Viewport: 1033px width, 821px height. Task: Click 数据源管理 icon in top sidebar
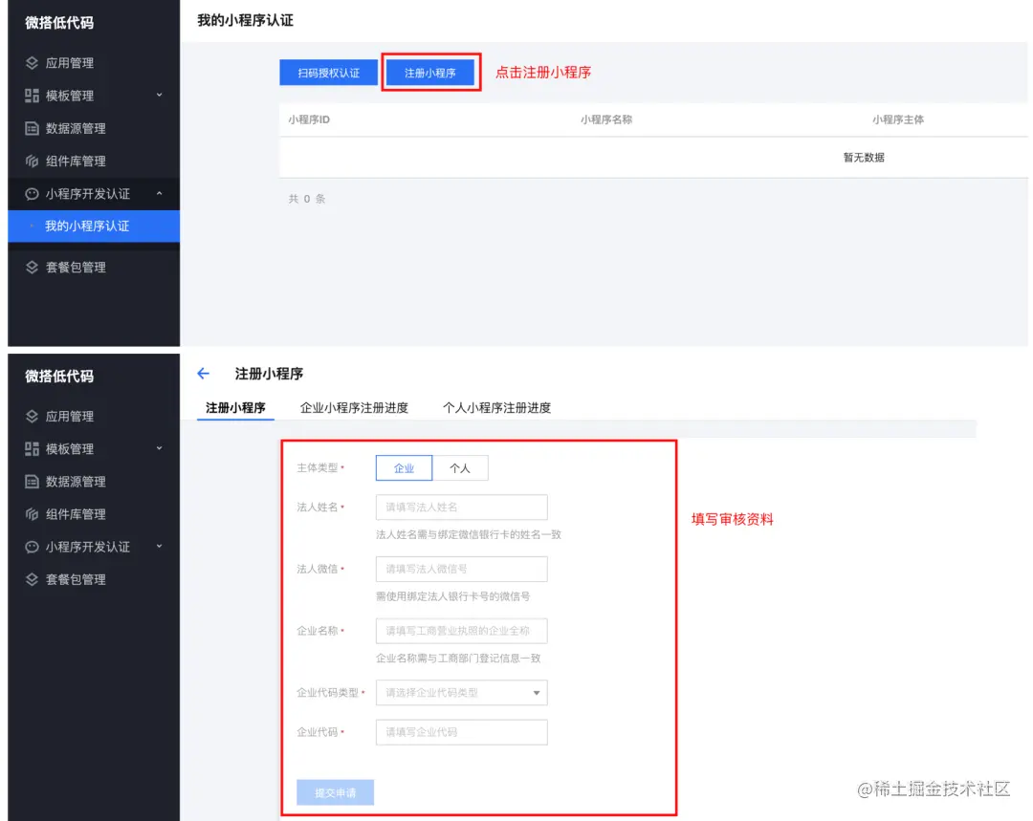coord(32,128)
